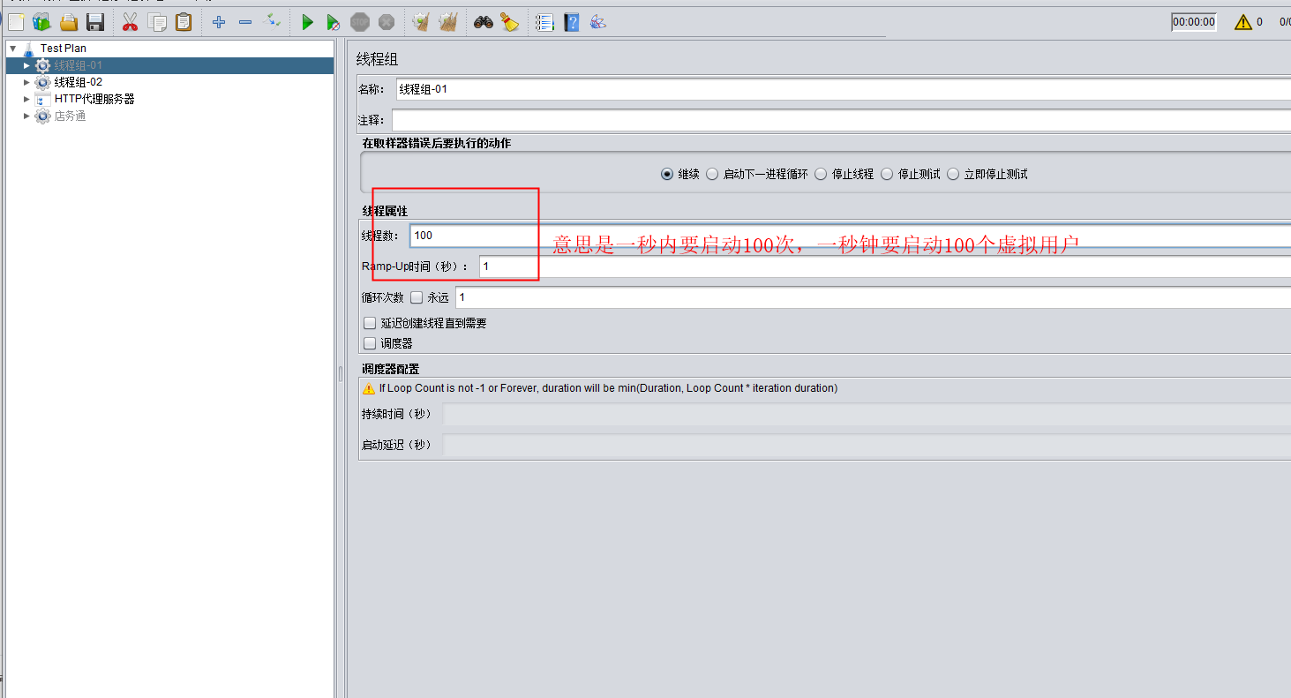Open the Function Helper list icon
1291x698 pixels.
point(544,22)
